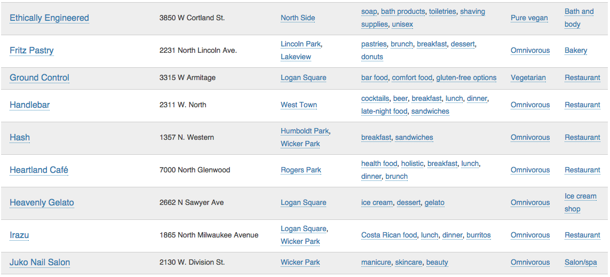
Task: Click the Pure vegan diet link
Action: tap(529, 18)
